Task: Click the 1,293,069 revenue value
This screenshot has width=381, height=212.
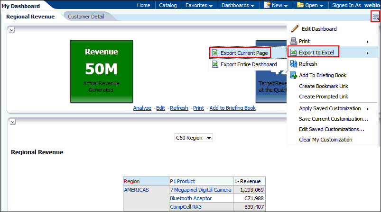Action: tap(252, 190)
